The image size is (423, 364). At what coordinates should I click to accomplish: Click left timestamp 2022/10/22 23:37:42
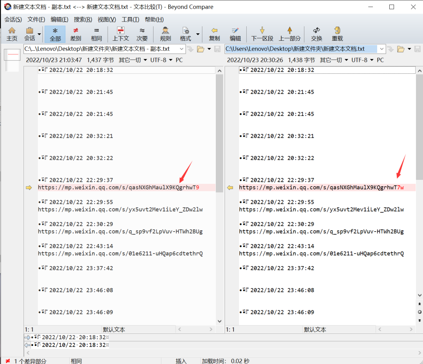[x=81, y=268]
